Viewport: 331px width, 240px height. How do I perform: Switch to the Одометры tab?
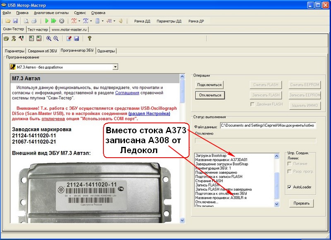coord(107,51)
